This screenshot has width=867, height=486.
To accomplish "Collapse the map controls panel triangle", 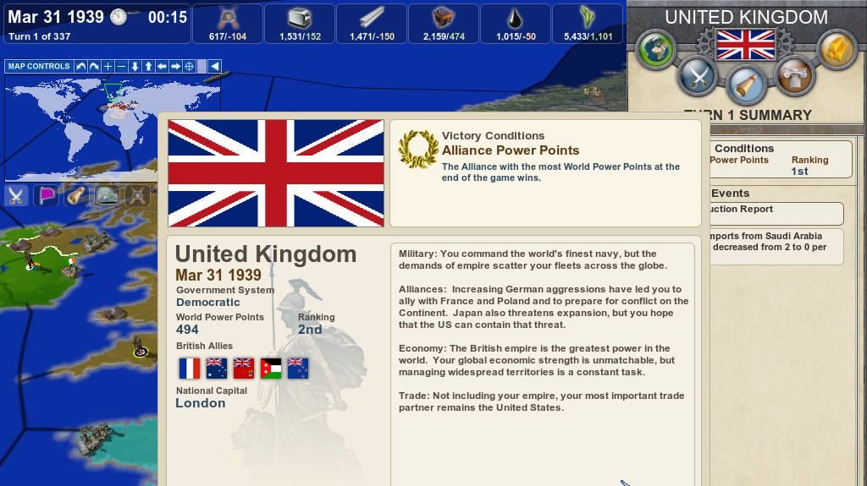I will pos(214,66).
